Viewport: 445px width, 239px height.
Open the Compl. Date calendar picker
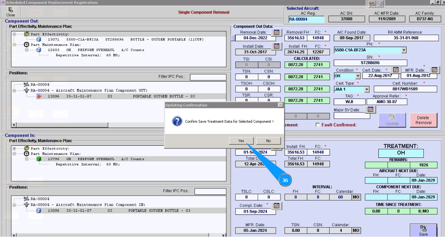coord(277,205)
